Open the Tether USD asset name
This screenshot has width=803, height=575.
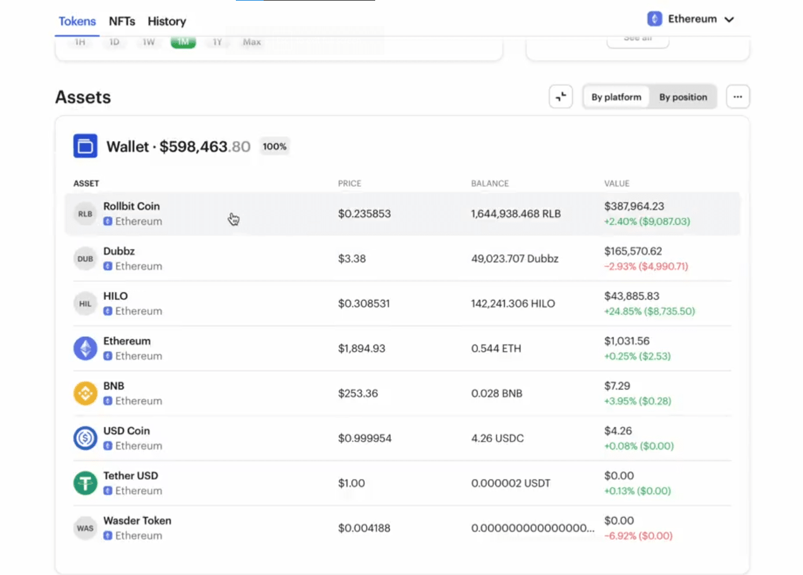coord(131,476)
